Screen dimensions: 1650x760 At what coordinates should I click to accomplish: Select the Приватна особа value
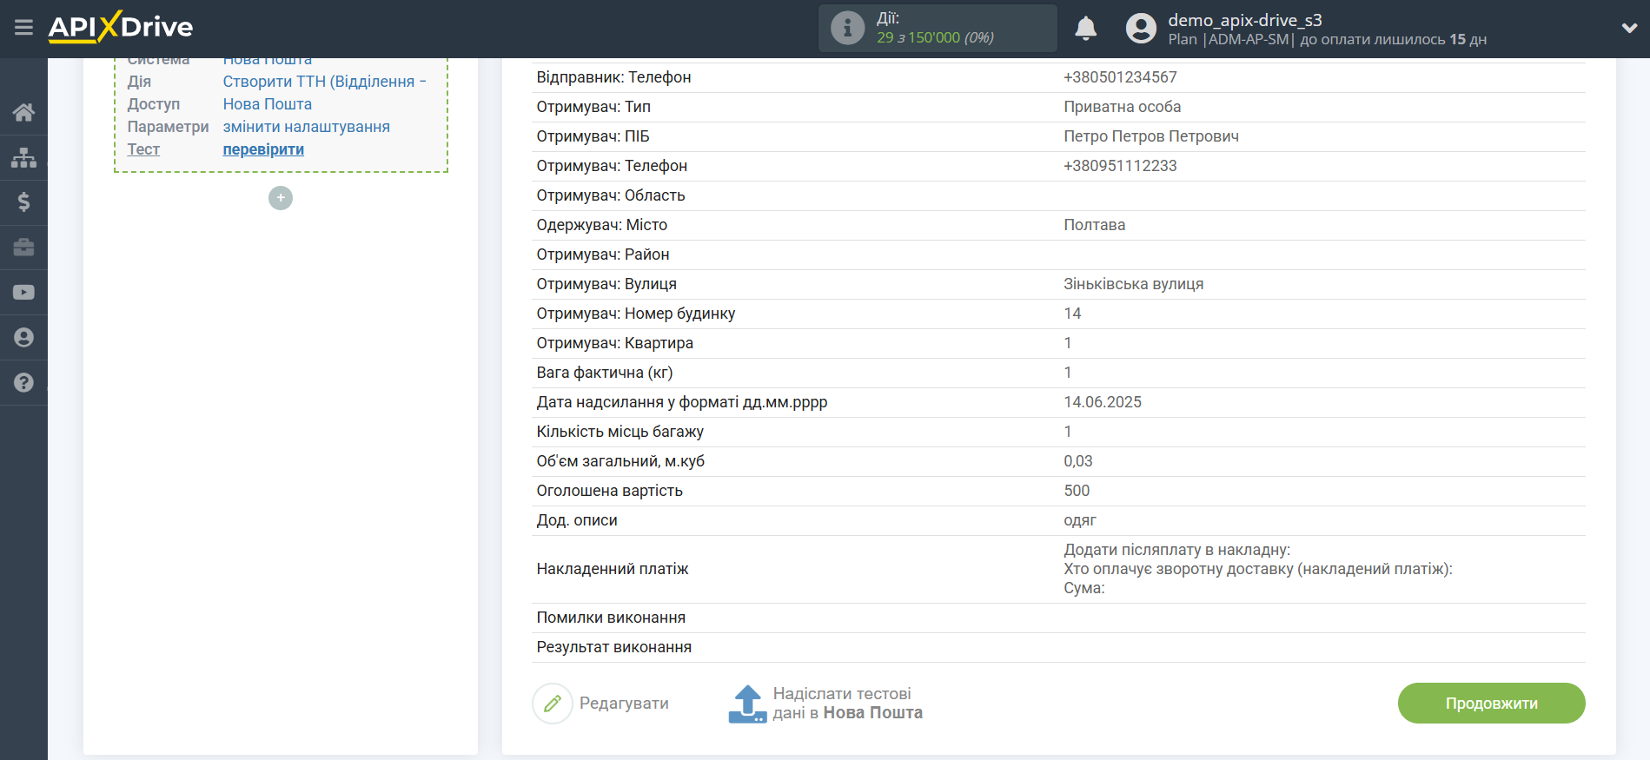coord(1122,107)
